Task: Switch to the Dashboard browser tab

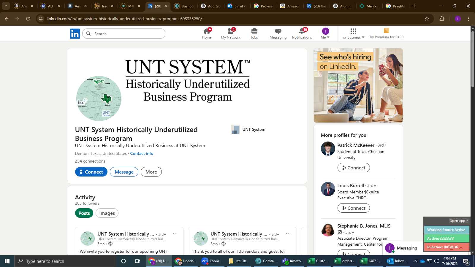Action: [x=184, y=6]
